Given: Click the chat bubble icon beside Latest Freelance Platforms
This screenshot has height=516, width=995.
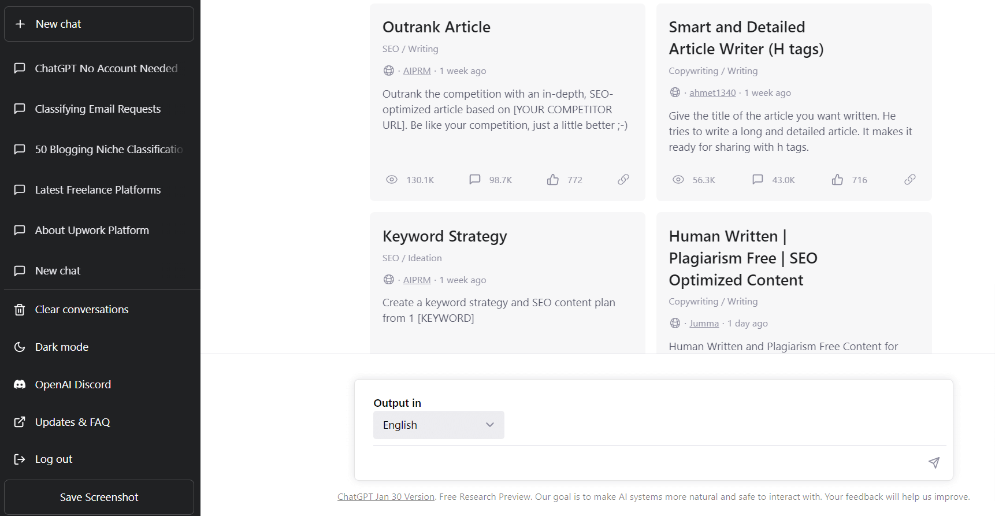Looking at the screenshot, I should pyautogui.click(x=20, y=190).
